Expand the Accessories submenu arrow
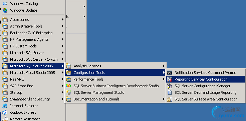This screenshot has height=121, width=246. coord(63,20)
